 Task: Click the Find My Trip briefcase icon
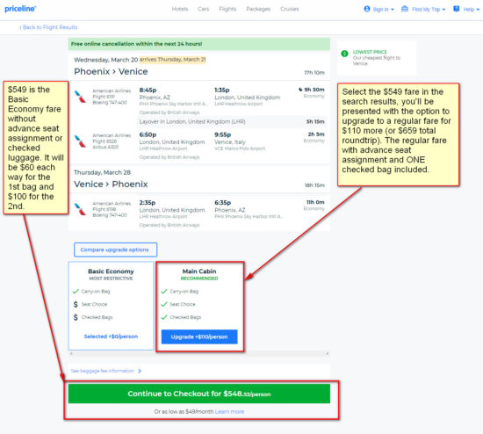405,9
